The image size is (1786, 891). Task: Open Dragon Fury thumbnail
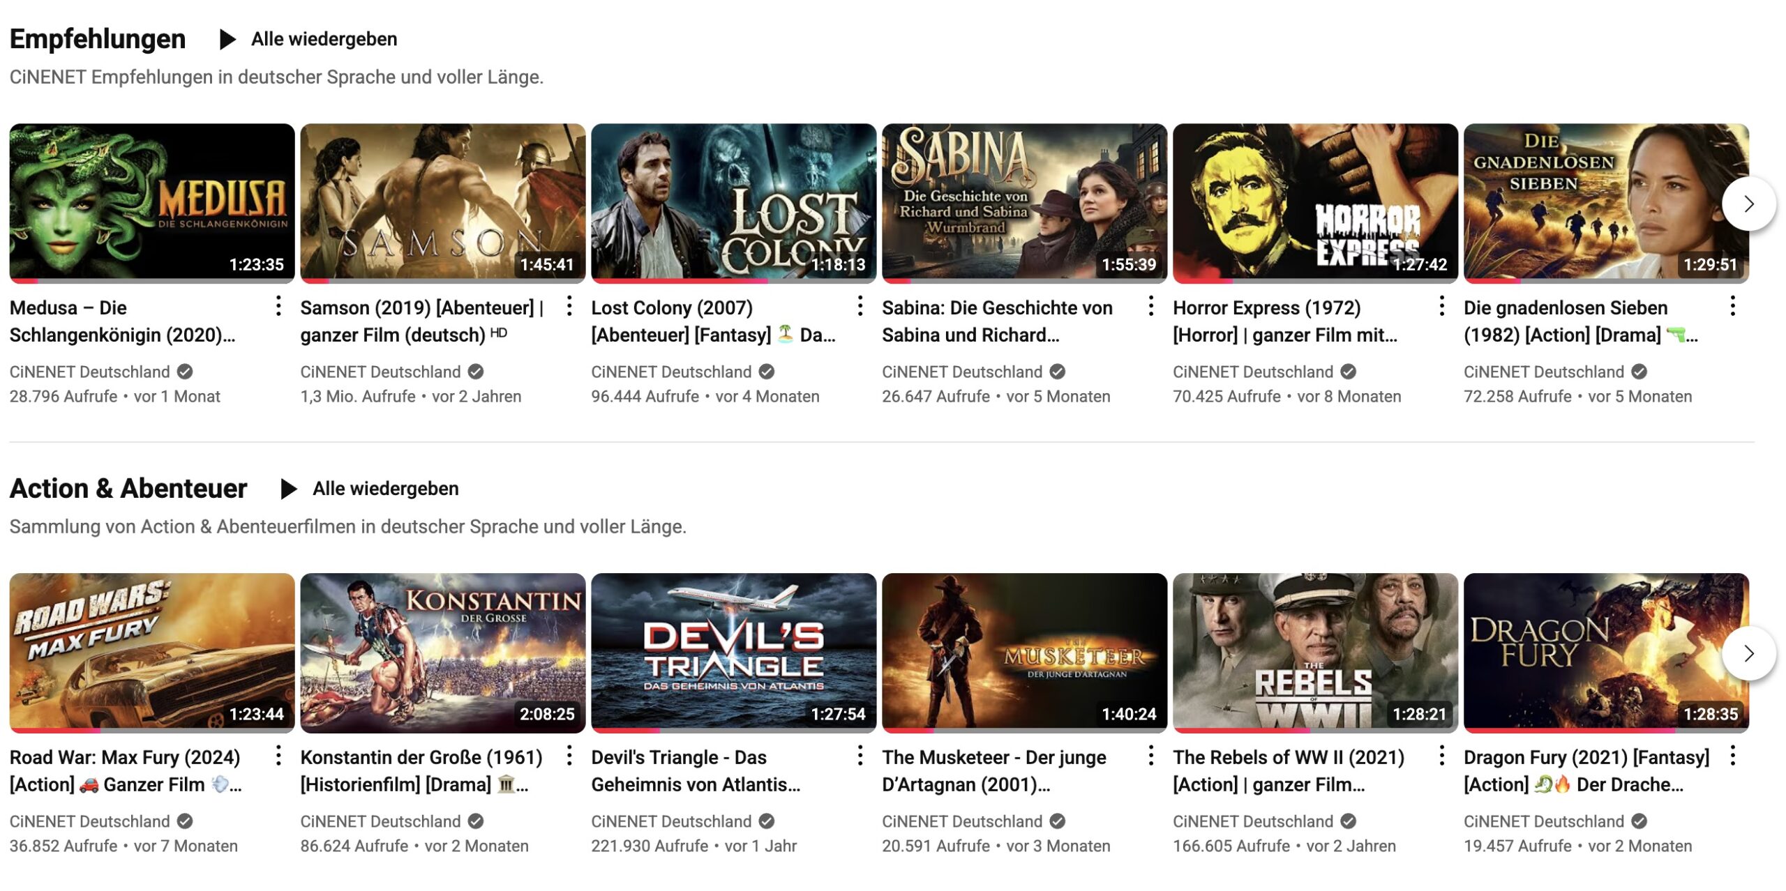point(1607,653)
